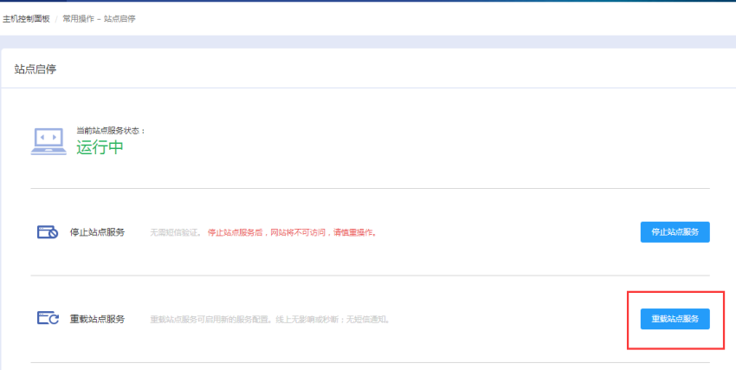Click the breadcrumb slash separator
736x370 pixels.
click(56, 18)
